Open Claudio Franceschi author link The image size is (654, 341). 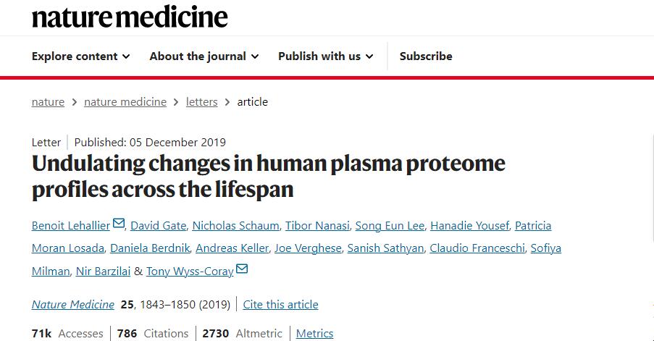pyautogui.click(x=478, y=248)
